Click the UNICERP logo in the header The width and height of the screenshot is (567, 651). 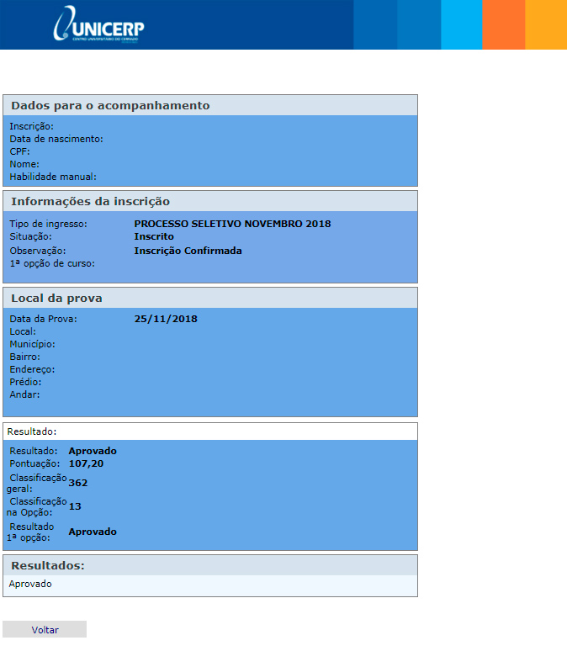pyautogui.click(x=98, y=24)
